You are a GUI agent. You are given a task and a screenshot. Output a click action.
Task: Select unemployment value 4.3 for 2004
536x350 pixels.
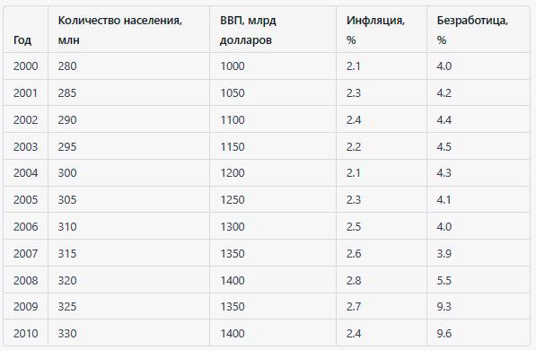point(444,172)
